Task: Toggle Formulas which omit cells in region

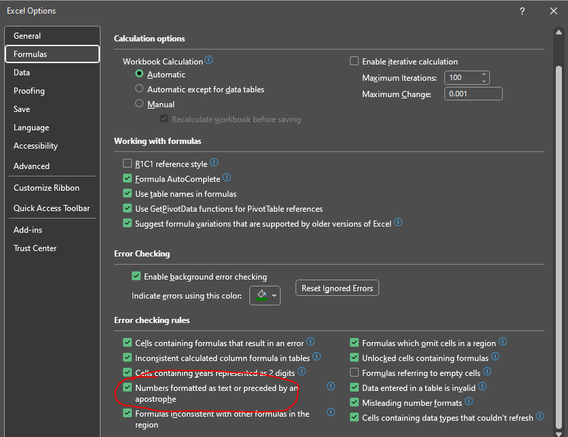Action: pos(354,342)
